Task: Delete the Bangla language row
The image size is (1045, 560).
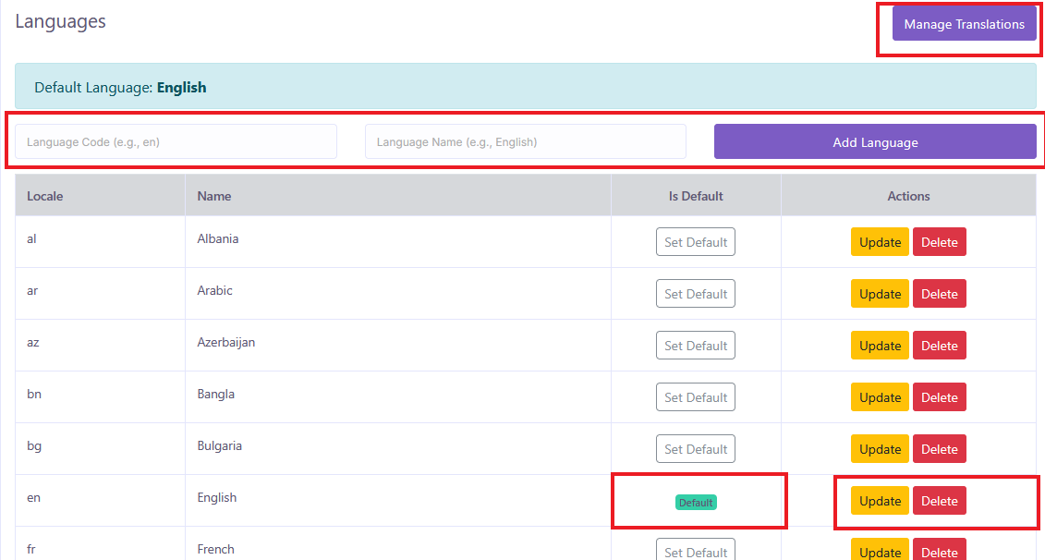Action: [939, 397]
